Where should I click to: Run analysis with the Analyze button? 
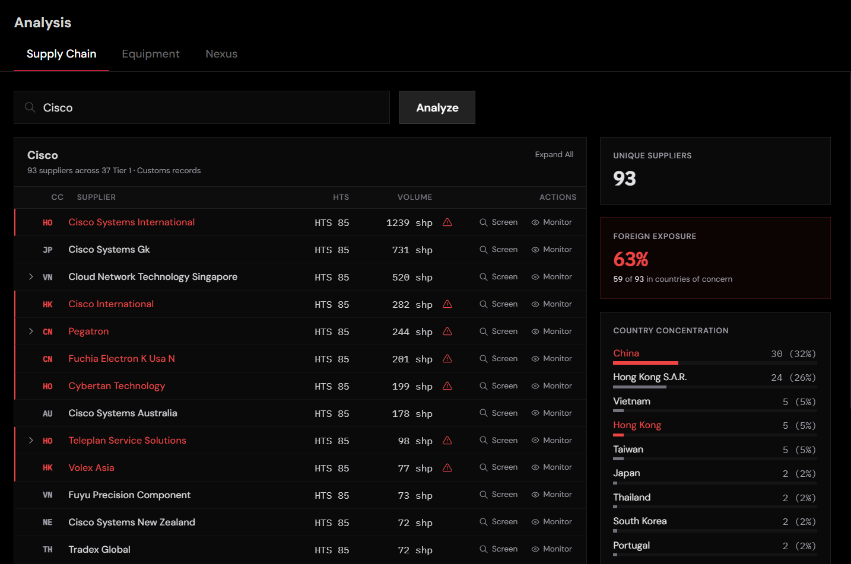pos(437,107)
